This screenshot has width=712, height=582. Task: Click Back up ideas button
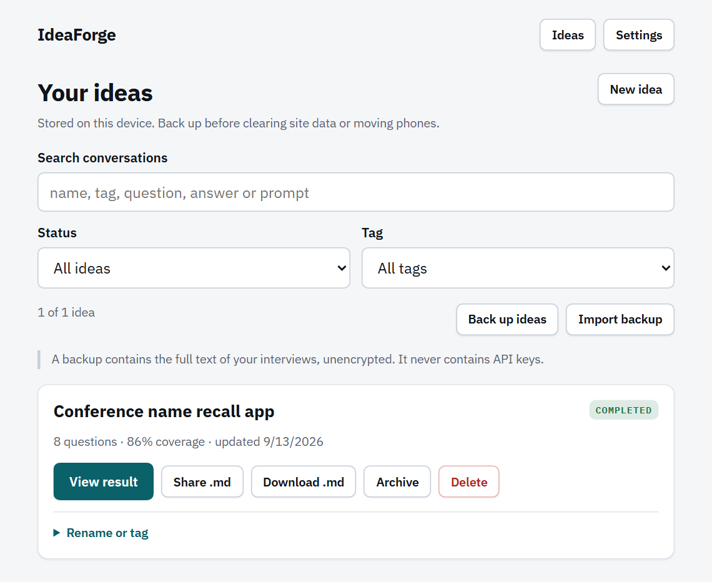(507, 320)
